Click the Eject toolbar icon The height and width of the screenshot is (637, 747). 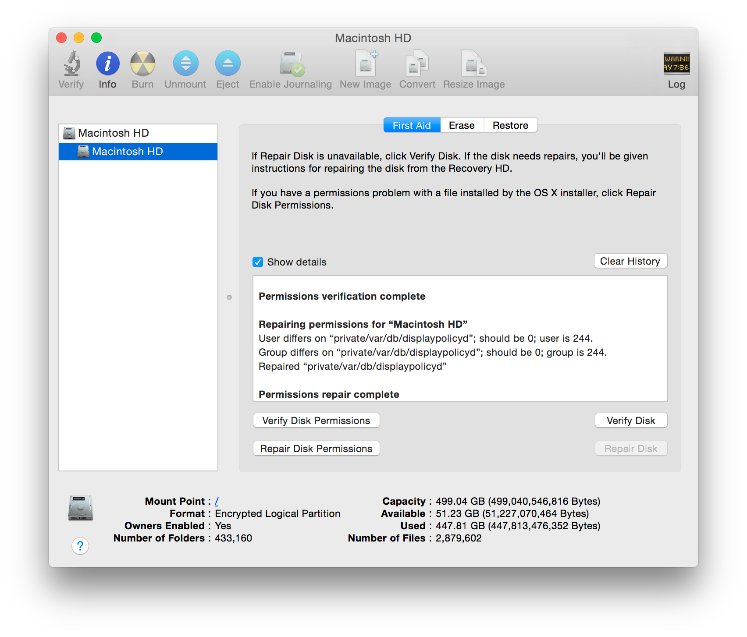(x=228, y=64)
